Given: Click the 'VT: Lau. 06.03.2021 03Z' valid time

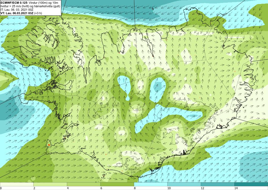Looking at the screenshot, I should (x=17, y=13).
